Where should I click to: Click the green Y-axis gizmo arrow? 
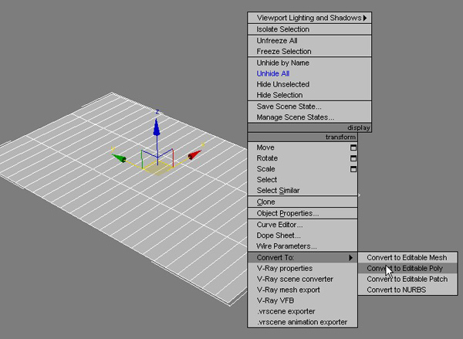pyautogui.click(x=120, y=158)
